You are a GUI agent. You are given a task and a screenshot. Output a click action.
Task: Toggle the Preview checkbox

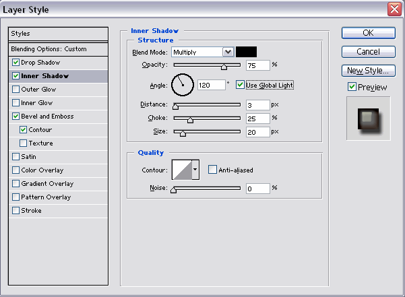pyautogui.click(x=352, y=87)
